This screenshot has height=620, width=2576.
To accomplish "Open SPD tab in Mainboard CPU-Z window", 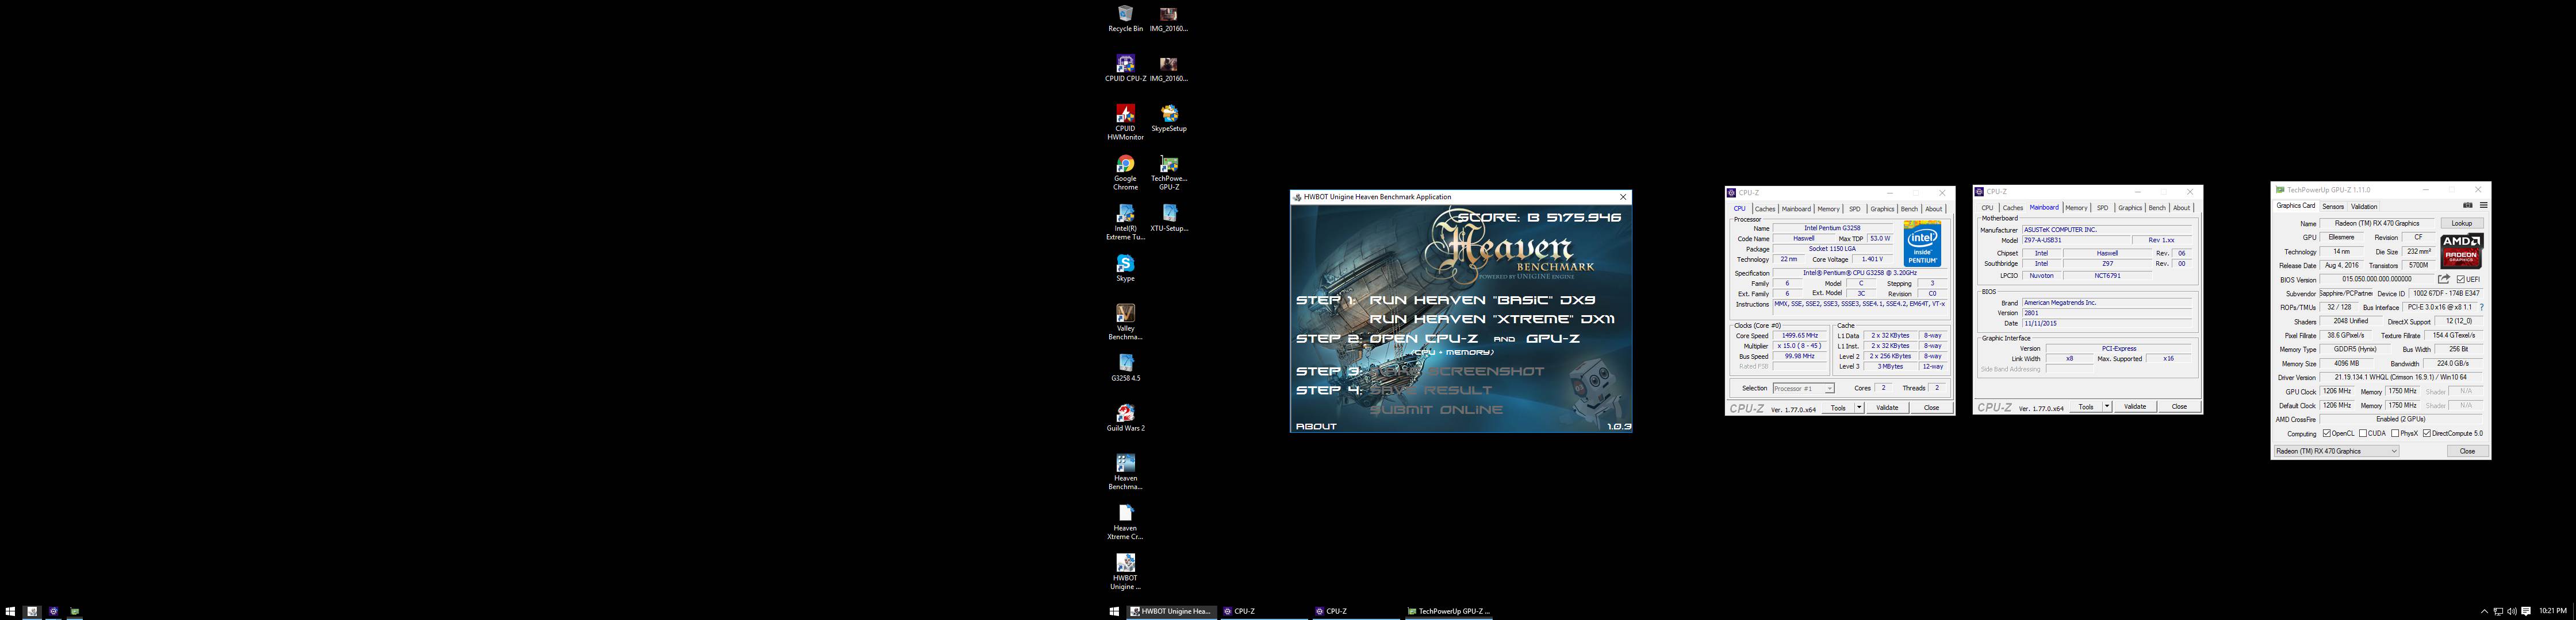I will click(2102, 208).
